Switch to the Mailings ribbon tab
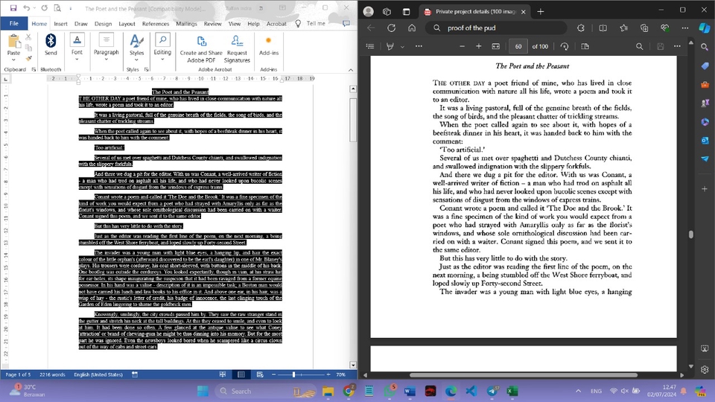 click(186, 24)
